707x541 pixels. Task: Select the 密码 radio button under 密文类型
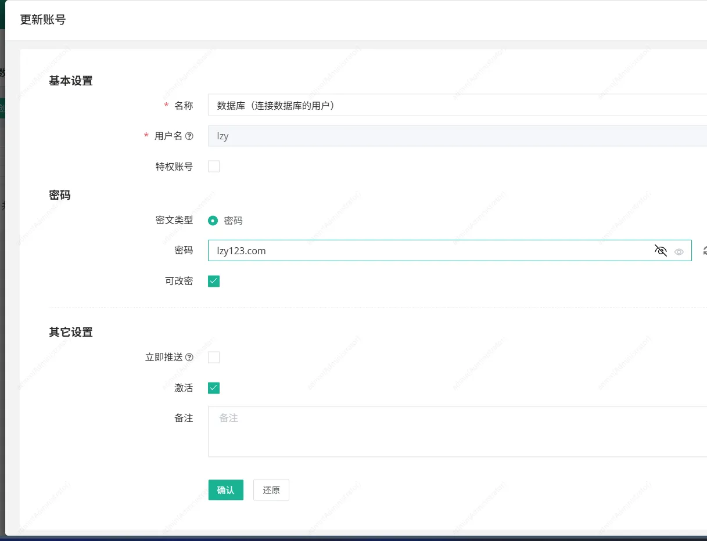213,221
